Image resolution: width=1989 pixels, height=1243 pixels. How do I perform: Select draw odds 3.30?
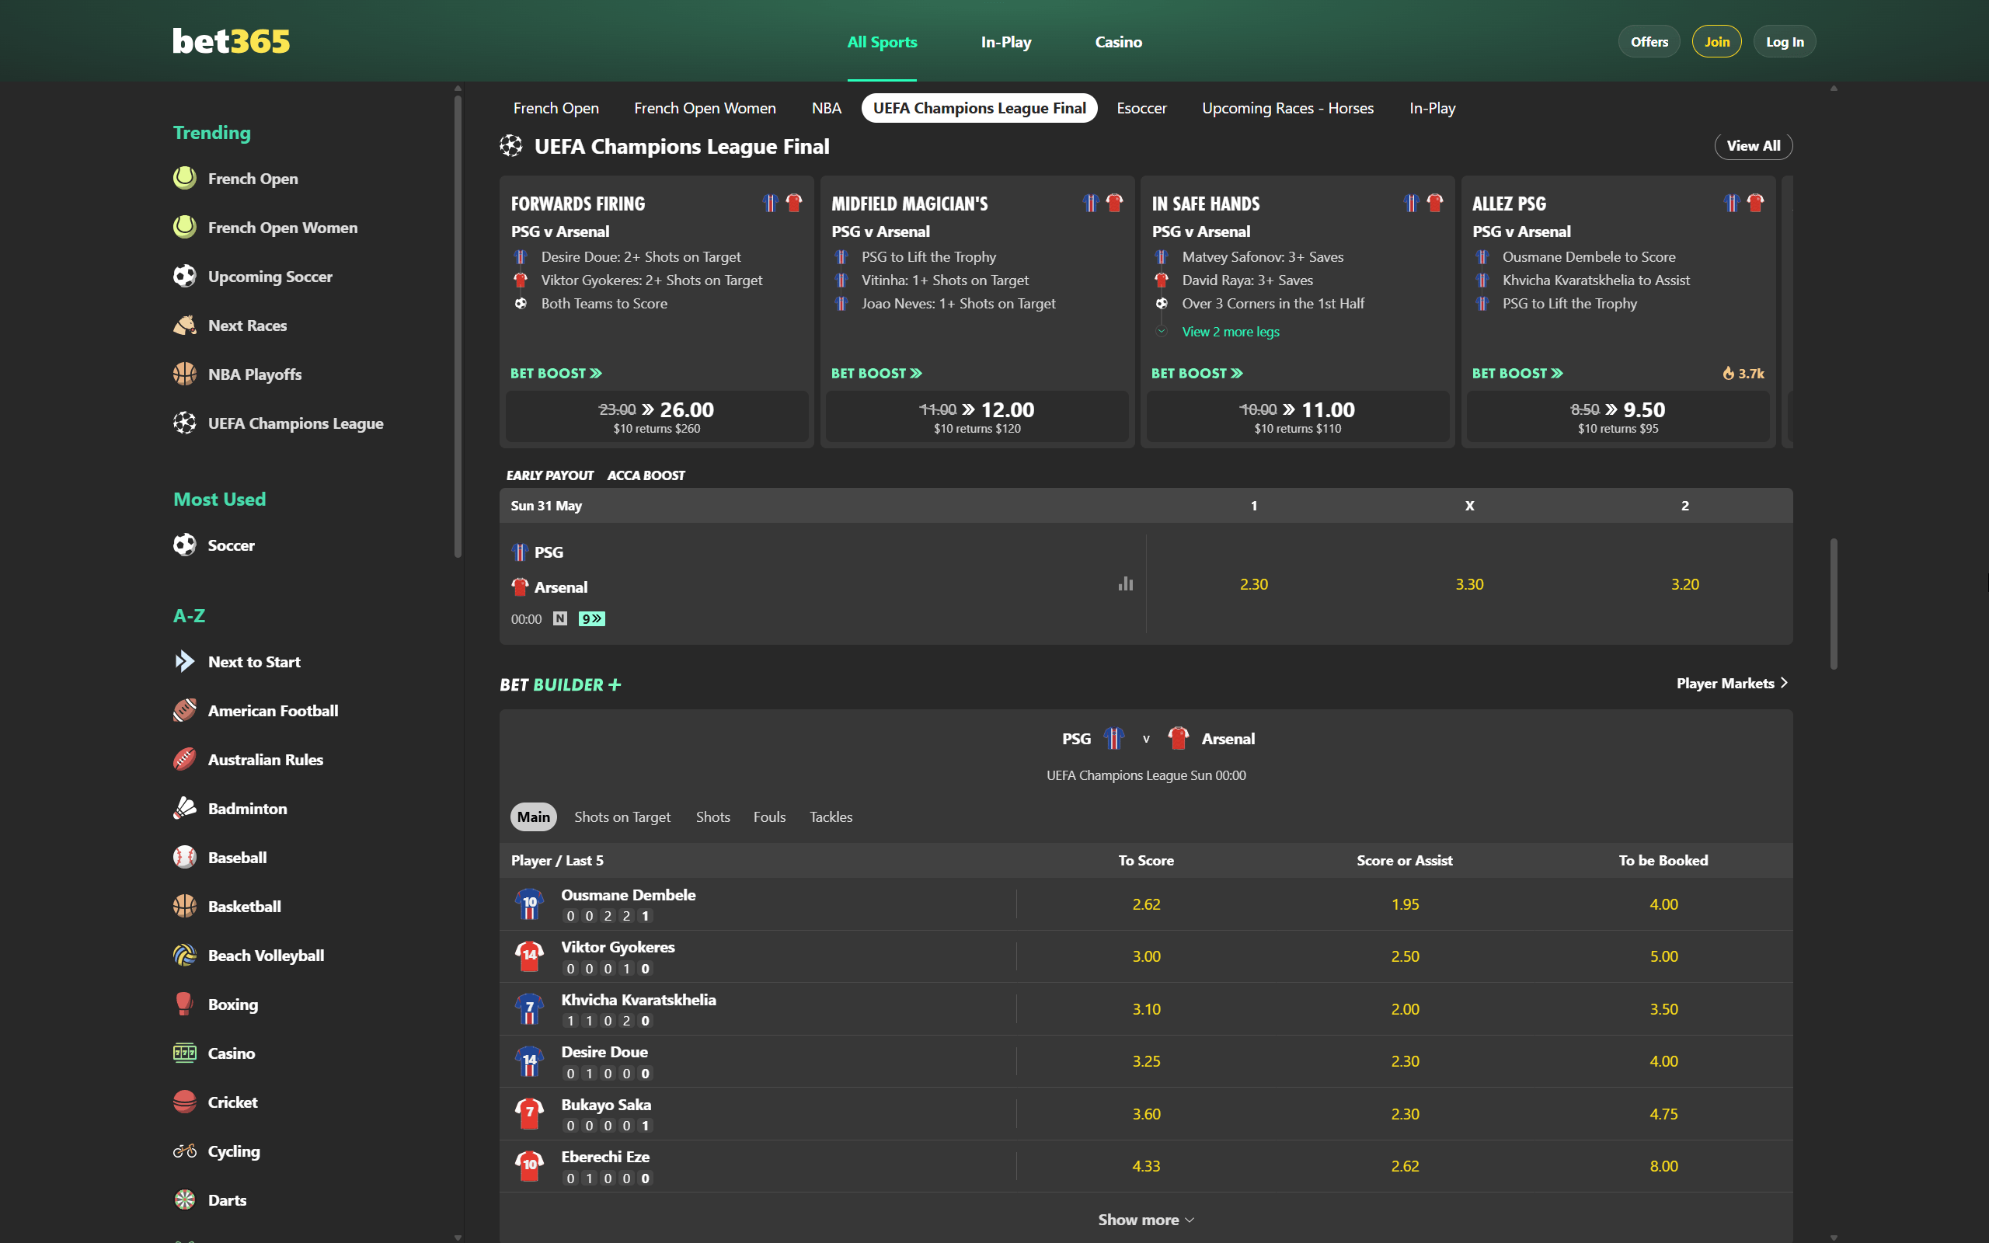[x=1468, y=583]
